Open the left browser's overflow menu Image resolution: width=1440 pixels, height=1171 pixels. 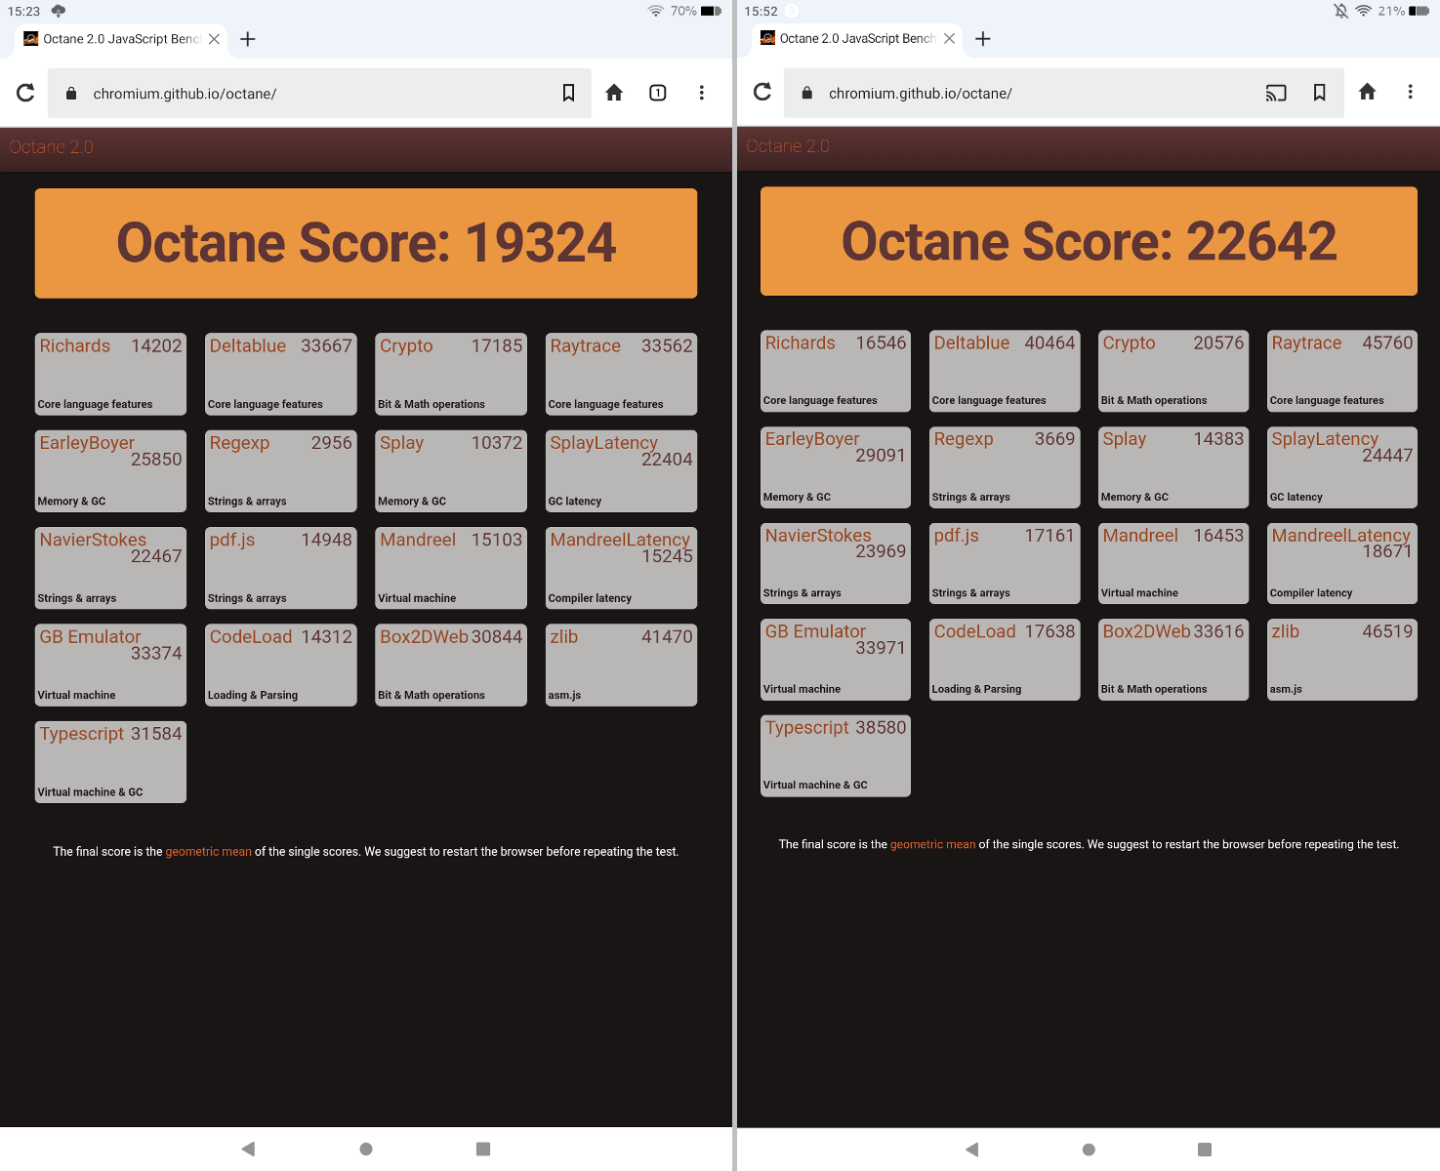point(701,93)
